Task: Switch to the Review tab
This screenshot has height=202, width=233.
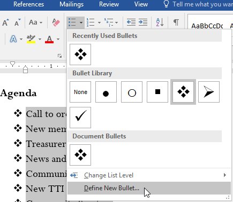Action: (x=109, y=4)
